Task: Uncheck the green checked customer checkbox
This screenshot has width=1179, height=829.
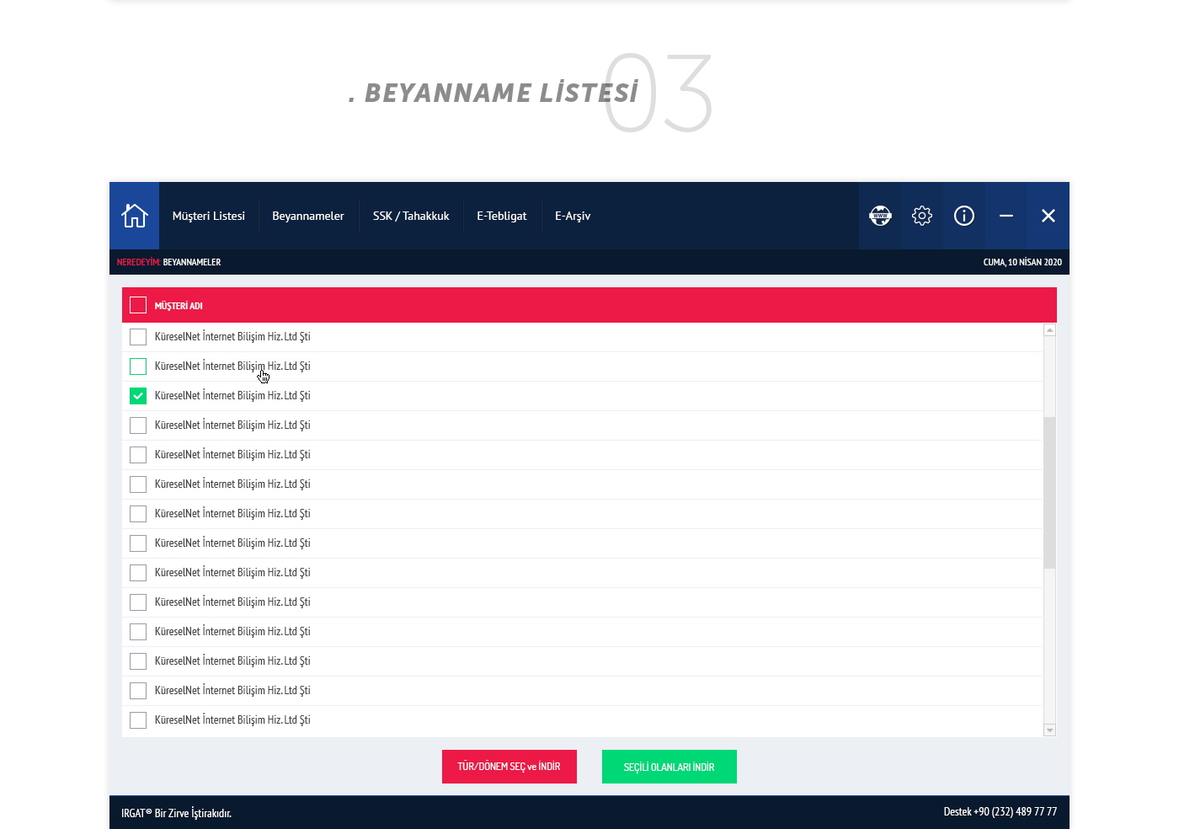Action: 138,396
